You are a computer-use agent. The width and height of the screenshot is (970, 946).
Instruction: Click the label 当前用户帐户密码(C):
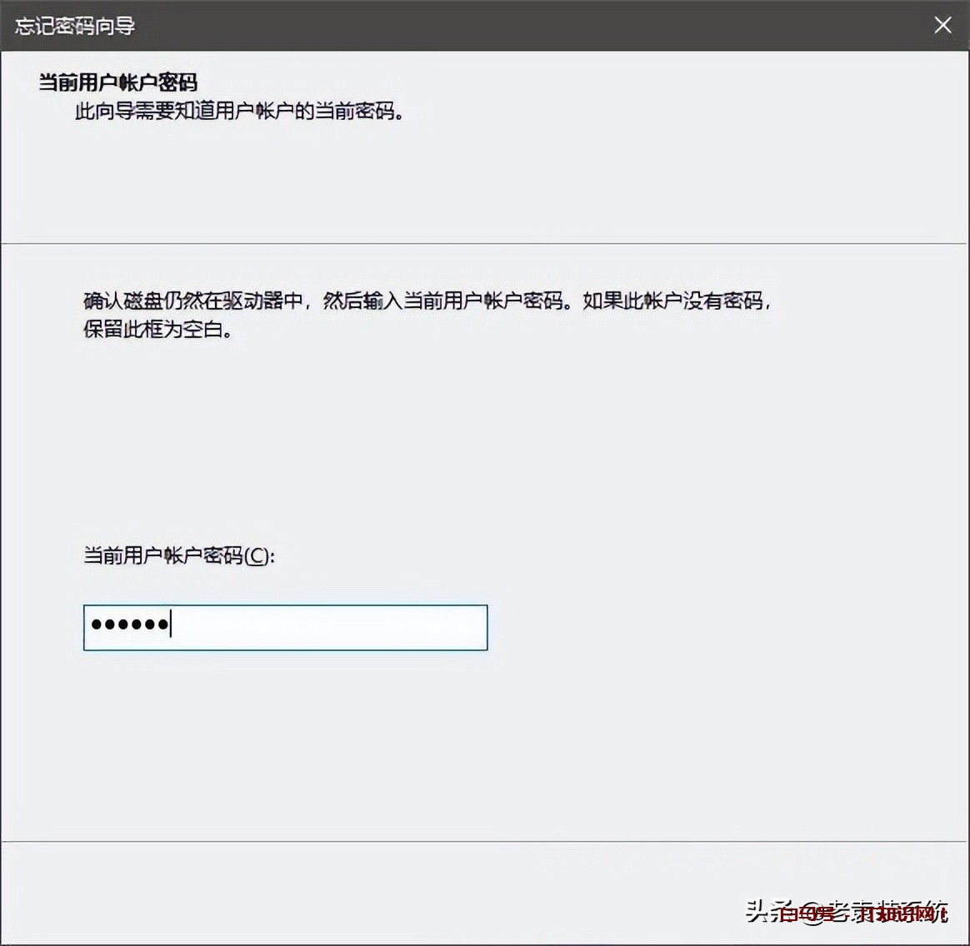(177, 557)
